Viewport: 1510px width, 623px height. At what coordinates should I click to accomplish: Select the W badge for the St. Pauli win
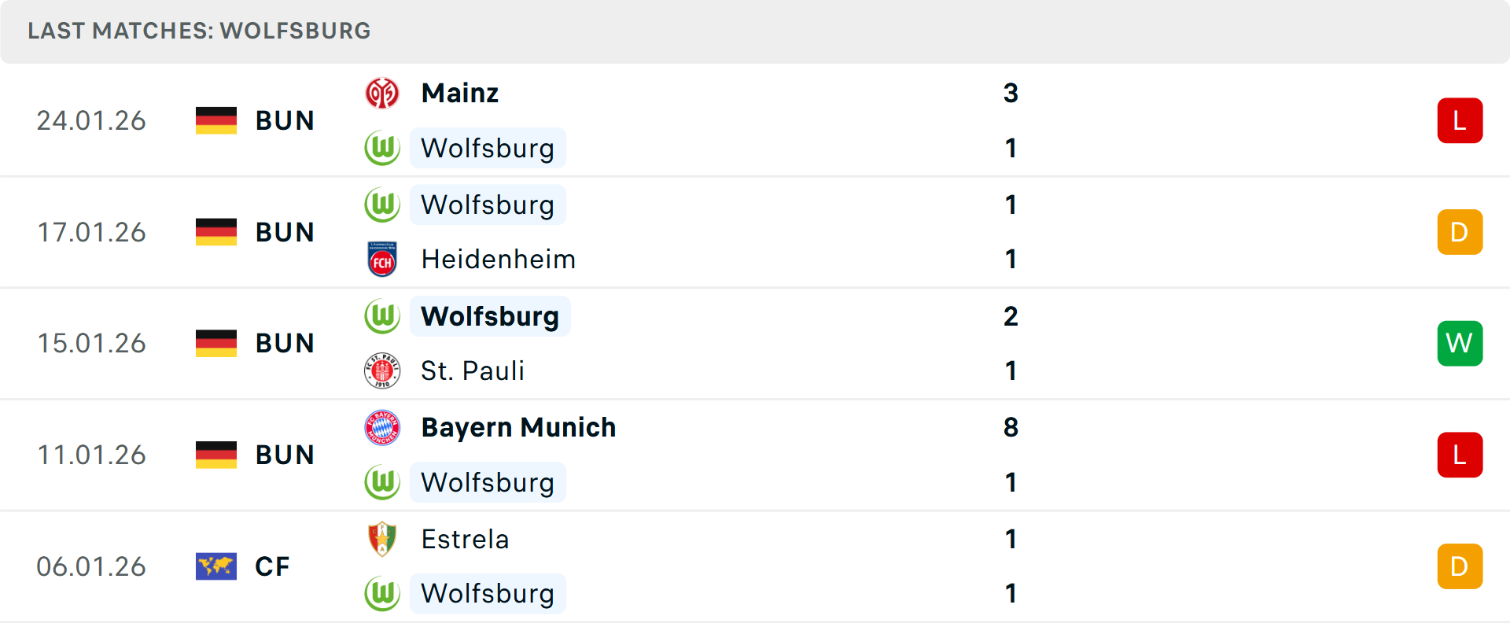(x=1460, y=343)
